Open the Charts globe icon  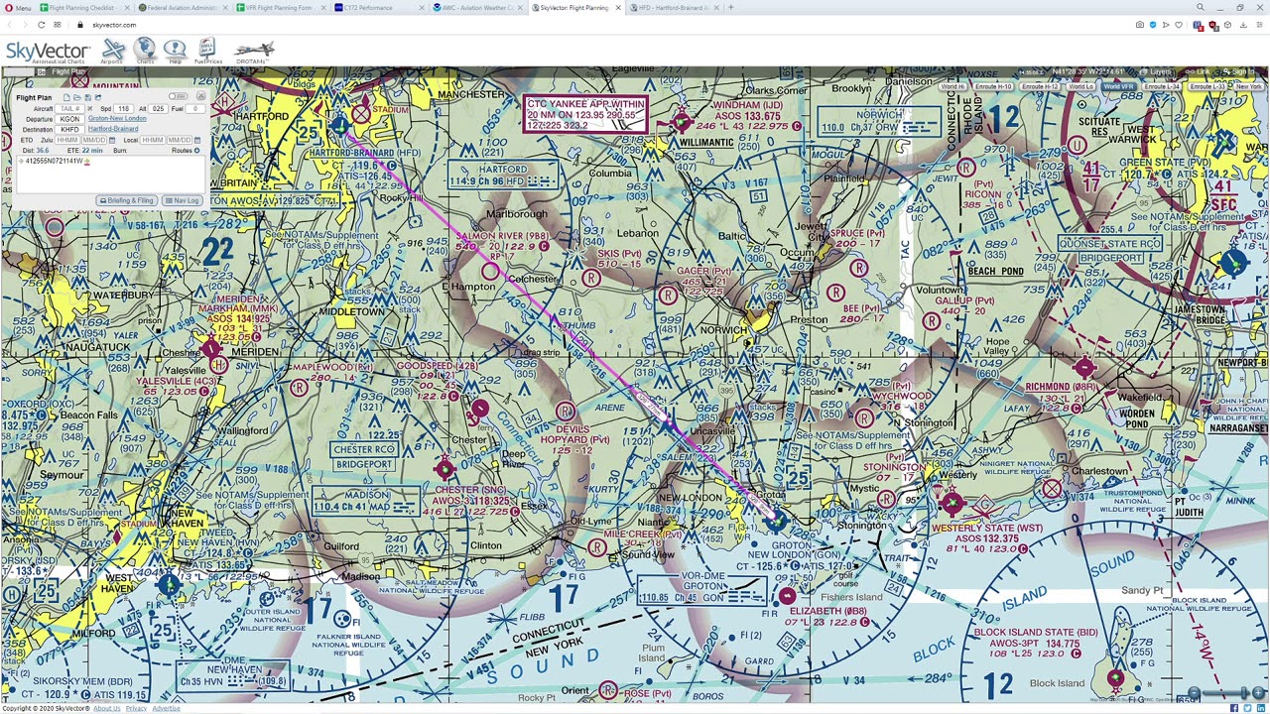(145, 51)
